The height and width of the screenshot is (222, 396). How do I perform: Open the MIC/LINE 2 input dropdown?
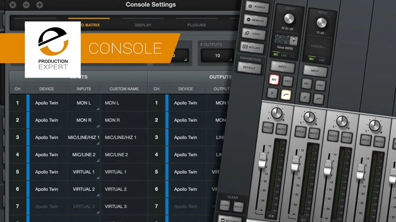click(x=84, y=155)
